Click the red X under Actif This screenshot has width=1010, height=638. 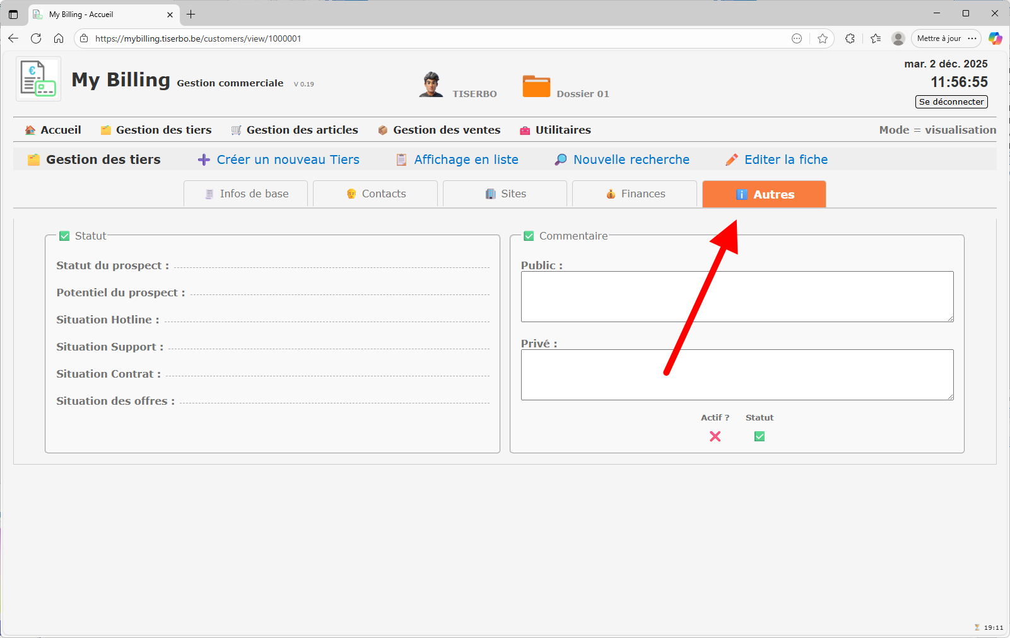pos(715,436)
